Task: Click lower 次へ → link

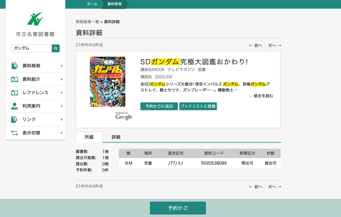Action: [x=275, y=187]
